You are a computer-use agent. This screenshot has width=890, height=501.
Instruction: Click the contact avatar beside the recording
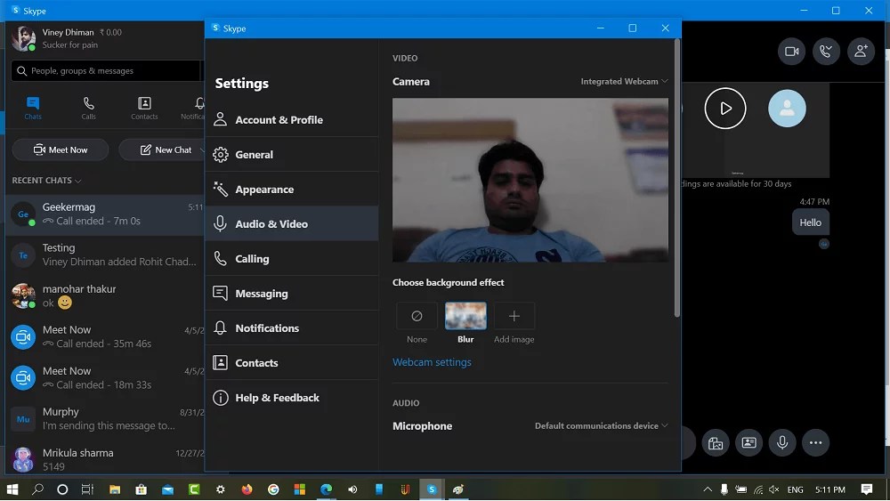pyautogui.click(x=787, y=108)
